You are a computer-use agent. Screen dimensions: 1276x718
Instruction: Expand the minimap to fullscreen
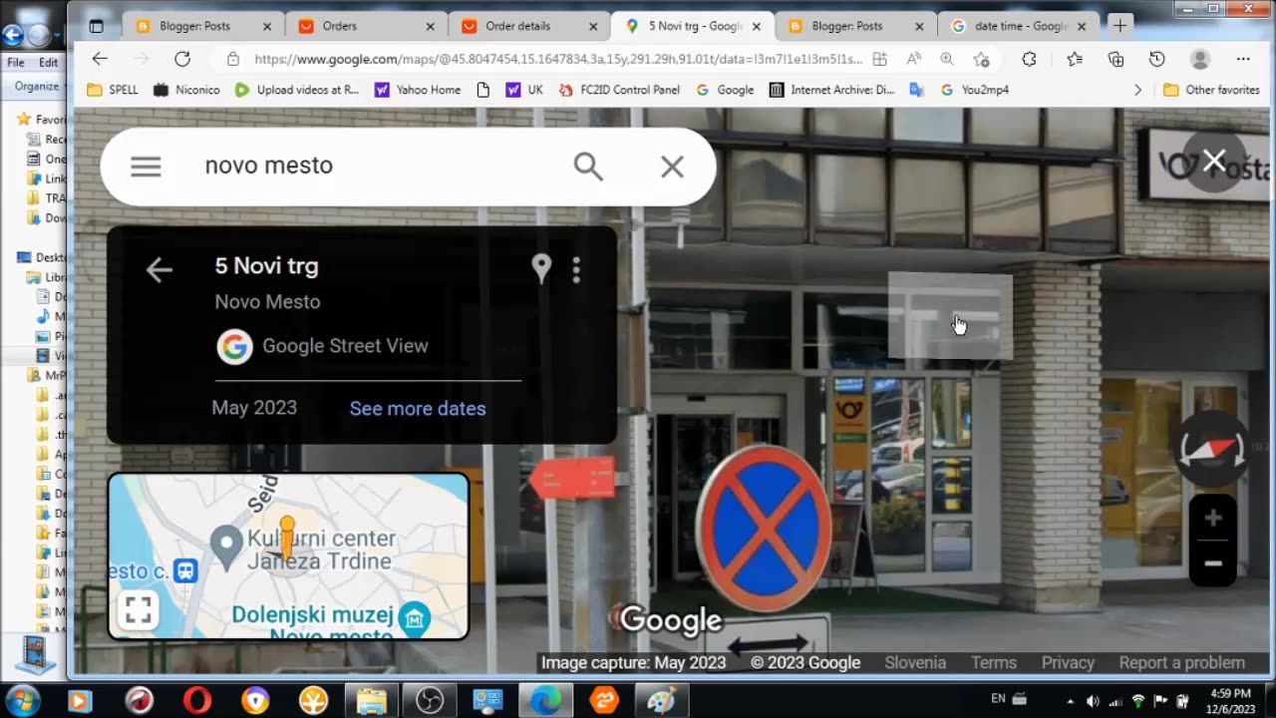138,610
